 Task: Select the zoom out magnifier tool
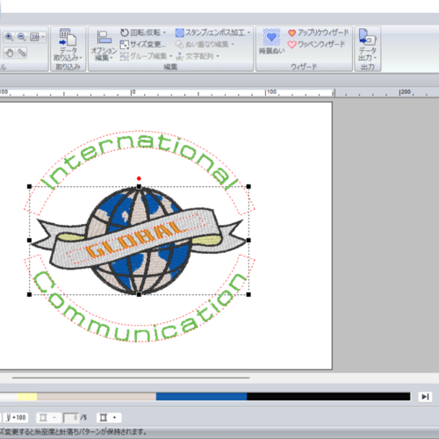coord(22,37)
